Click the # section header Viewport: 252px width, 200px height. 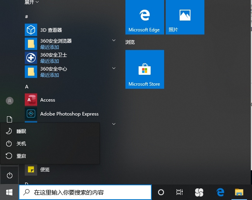(27, 17)
